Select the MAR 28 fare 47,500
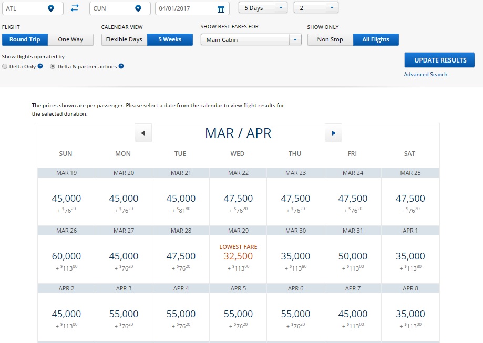Viewport: 483px width, 343px height. click(181, 259)
